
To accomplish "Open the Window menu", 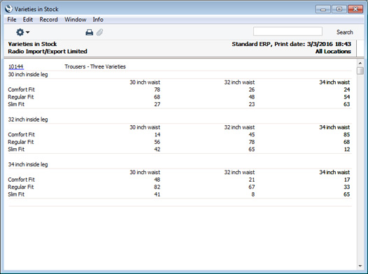I will click(x=76, y=20).
